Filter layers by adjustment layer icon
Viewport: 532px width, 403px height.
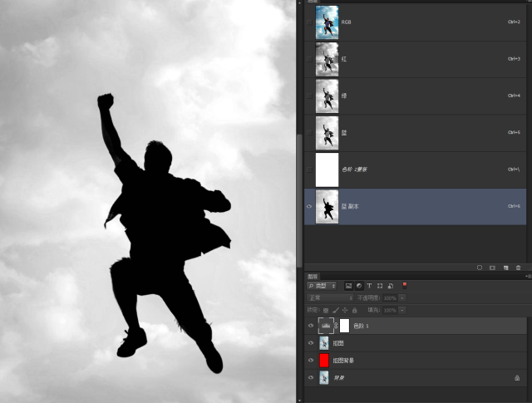pos(358,286)
